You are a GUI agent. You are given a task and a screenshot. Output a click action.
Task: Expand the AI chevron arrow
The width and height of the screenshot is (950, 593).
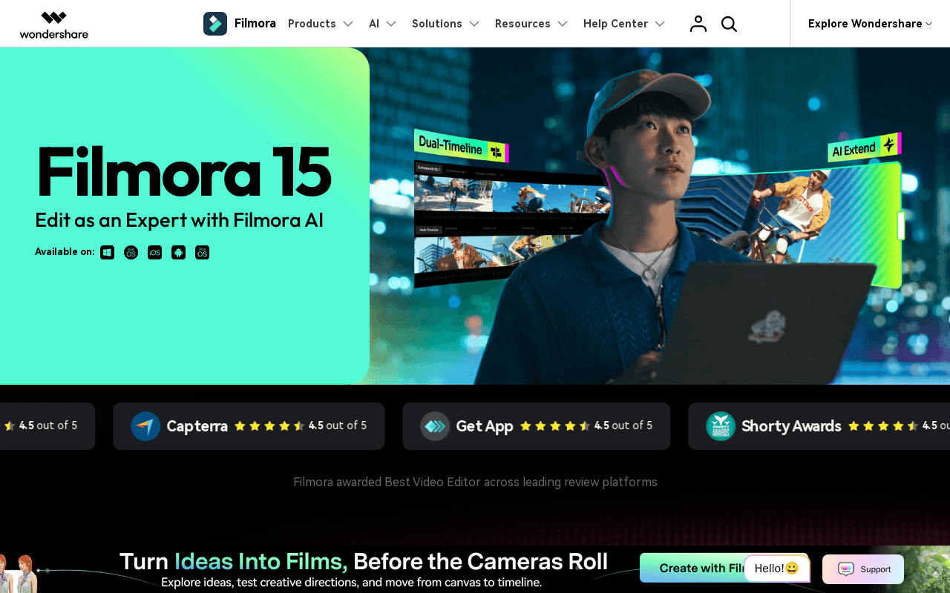tap(391, 24)
